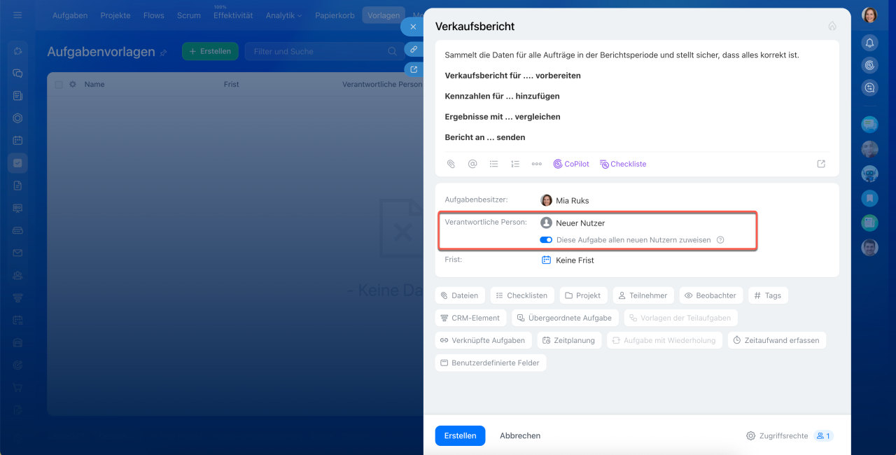The image size is (896, 455).
Task: Select the tasks checkmark sidebar icon
Action: point(17,163)
